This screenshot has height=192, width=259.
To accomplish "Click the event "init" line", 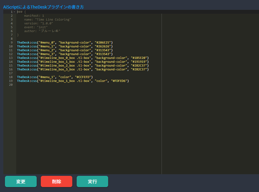I will coord(36,27).
